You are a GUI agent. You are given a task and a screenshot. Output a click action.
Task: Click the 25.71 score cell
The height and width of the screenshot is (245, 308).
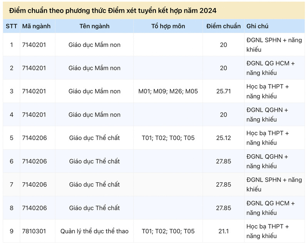click(224, 91)
